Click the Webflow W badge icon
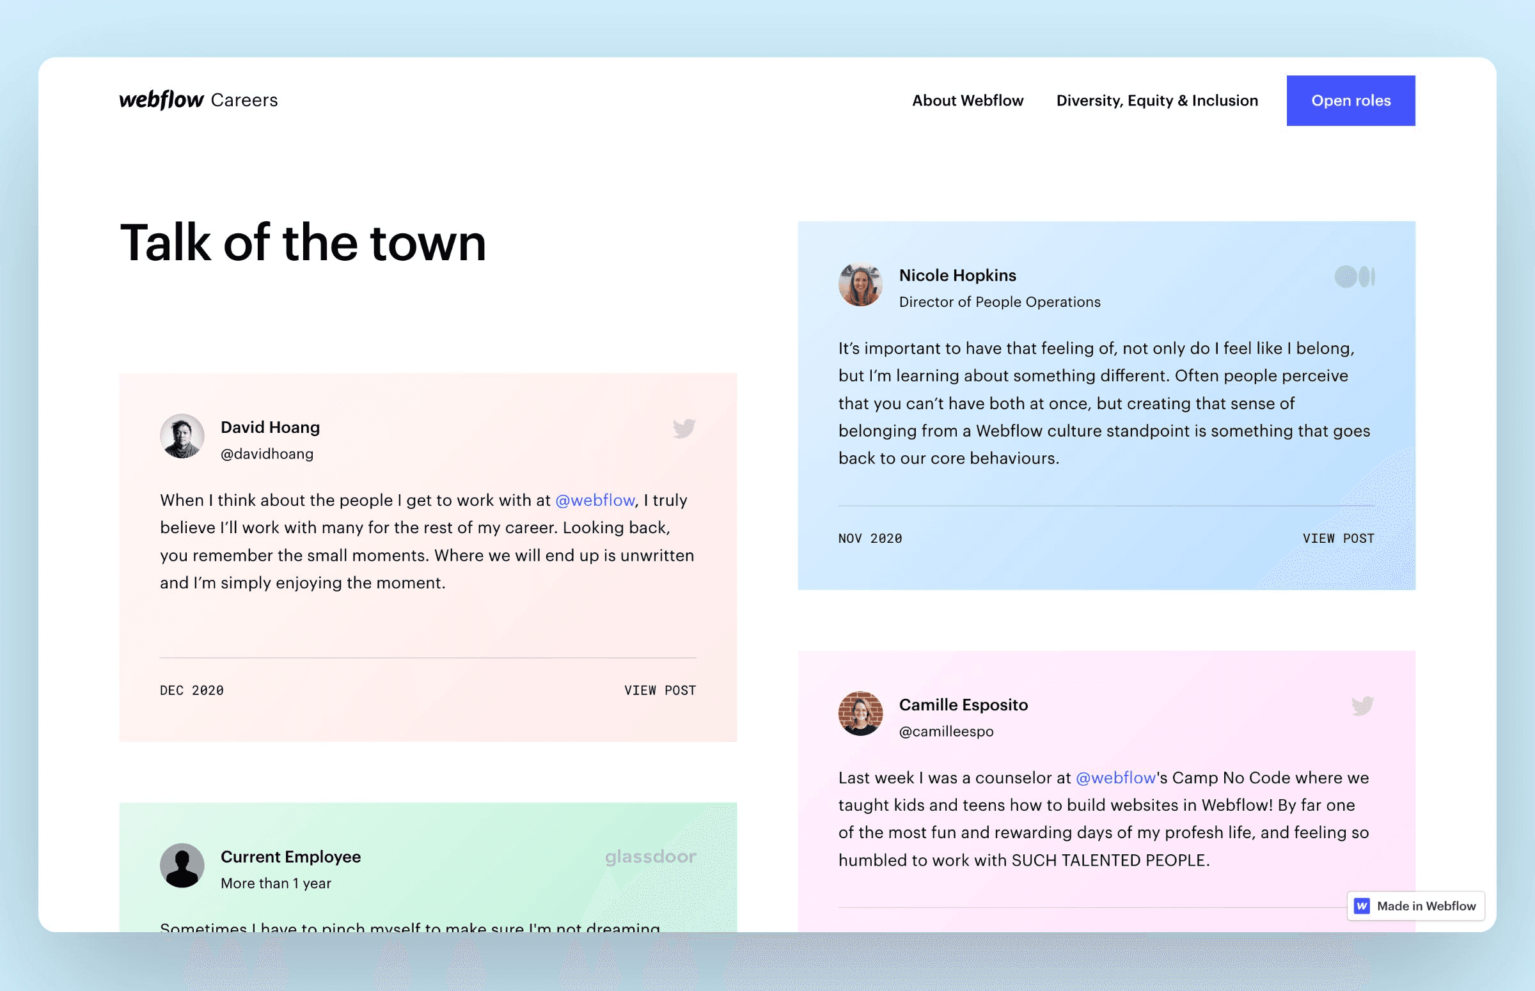This screenshot has width=1535, height=991. click(x=1362, y=906)
